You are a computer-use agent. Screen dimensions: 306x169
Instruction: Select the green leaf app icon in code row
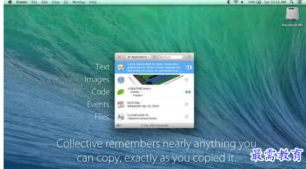coord(121,92)
